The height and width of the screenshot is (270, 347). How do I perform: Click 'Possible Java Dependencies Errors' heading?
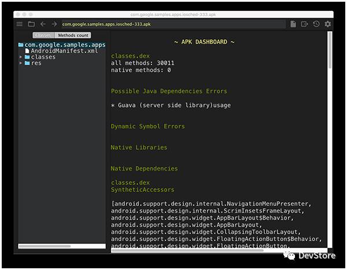[x=169, y=91]
